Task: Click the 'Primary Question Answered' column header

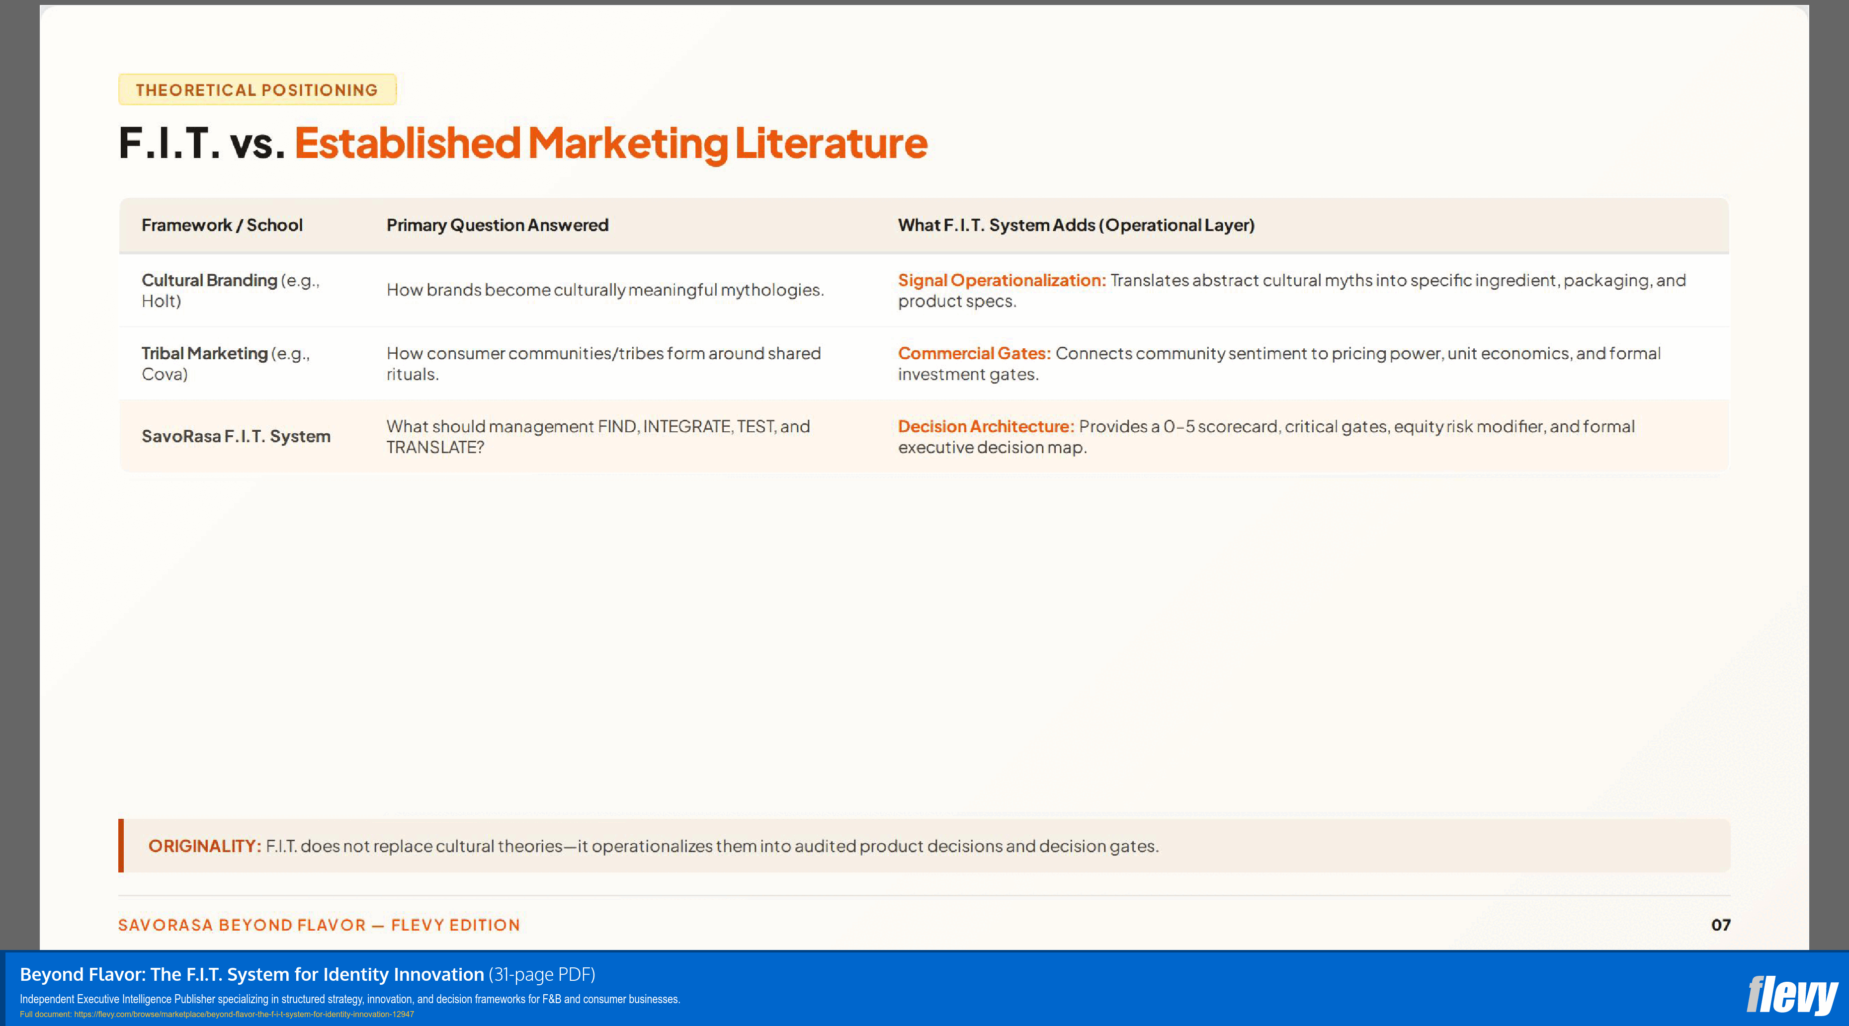Action: coord(498,225)
